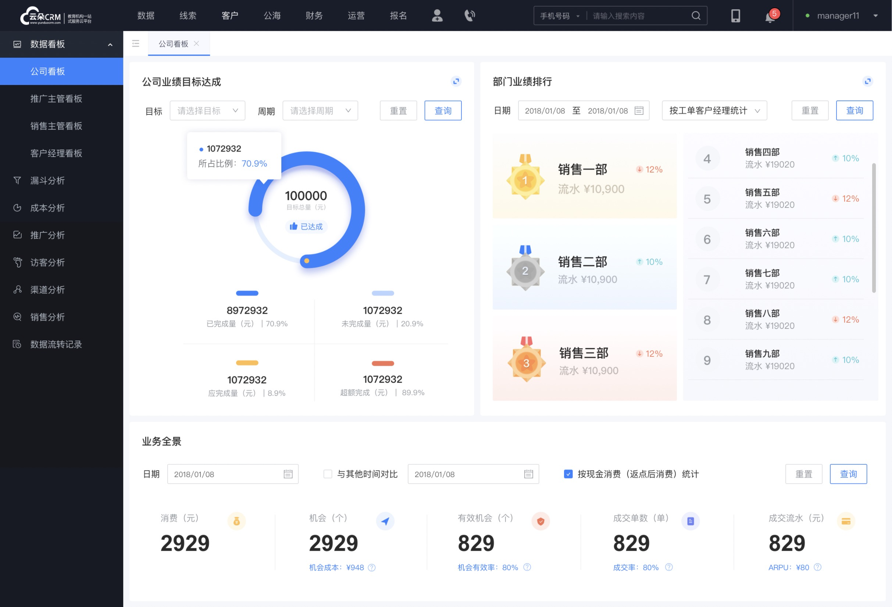Open the 目标 target dropdown selector
Screen dimensions: 892x607
coord(207,110)
